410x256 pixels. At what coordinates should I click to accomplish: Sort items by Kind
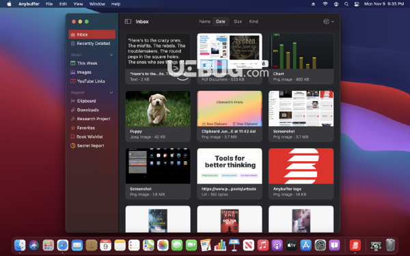(x=254, y=21)
